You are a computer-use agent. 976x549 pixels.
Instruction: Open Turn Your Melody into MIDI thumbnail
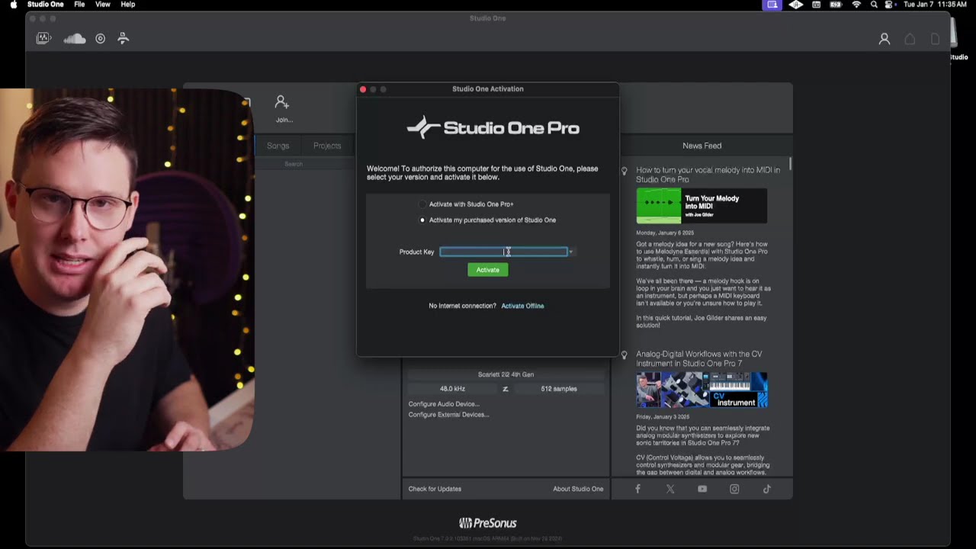click(701, 206)
